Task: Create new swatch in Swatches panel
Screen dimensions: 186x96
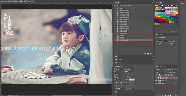Action: (173, 32)
